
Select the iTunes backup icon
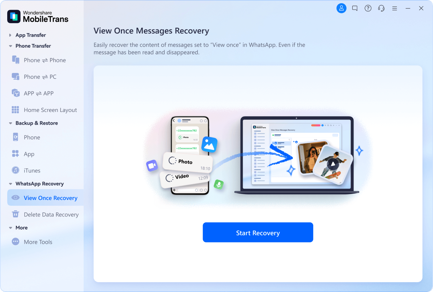(x=16, y=170)
